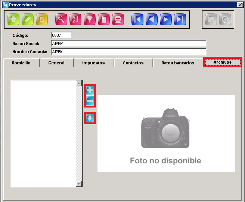Click the grey disabled save icon
This screenshot has width=245, height=202.
(211, 19)
